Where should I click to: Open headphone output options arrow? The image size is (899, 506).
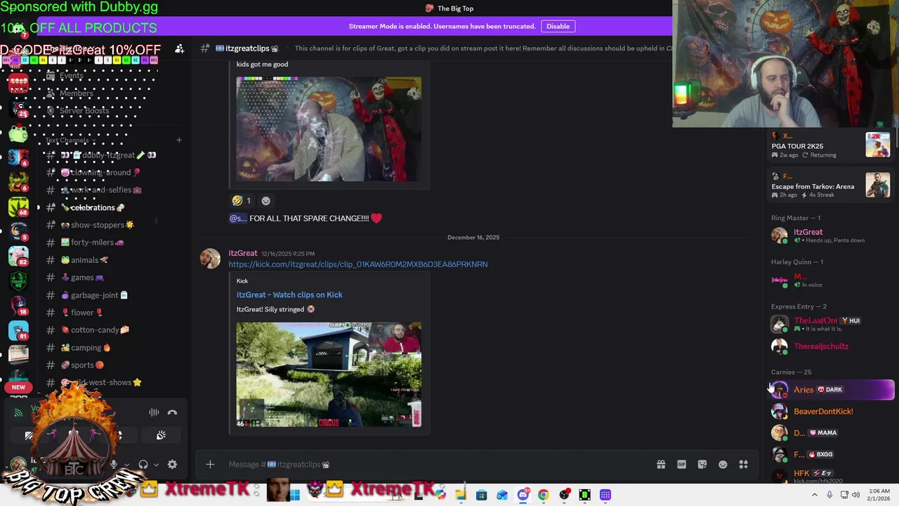[x=156, y=465]
